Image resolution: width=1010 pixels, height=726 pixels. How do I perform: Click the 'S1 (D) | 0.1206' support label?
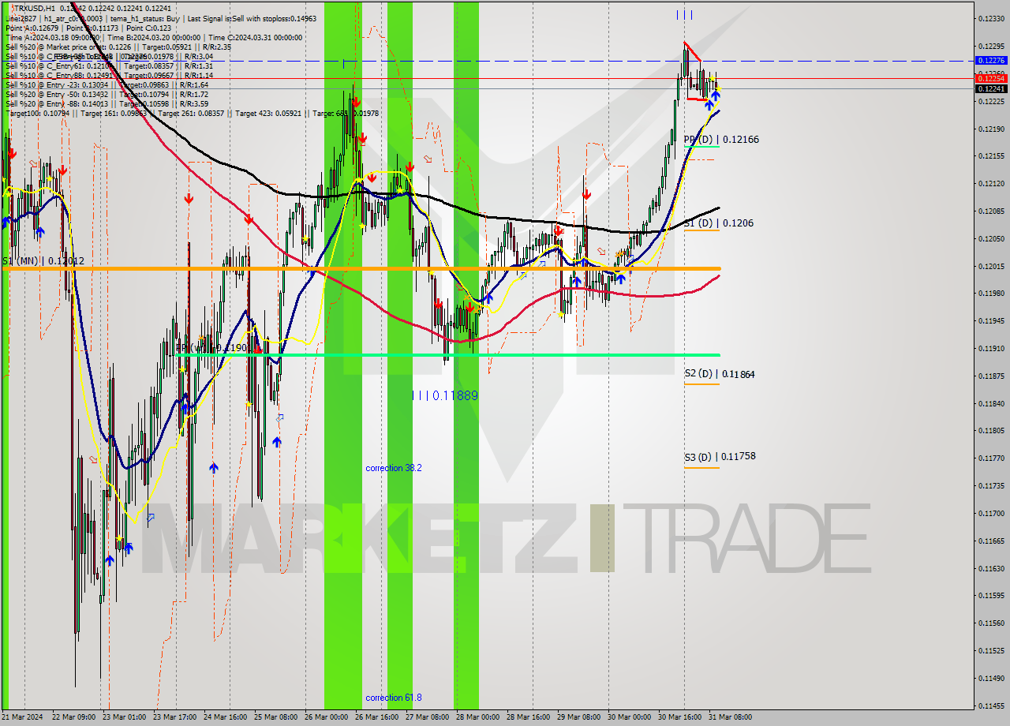(718, 223)
